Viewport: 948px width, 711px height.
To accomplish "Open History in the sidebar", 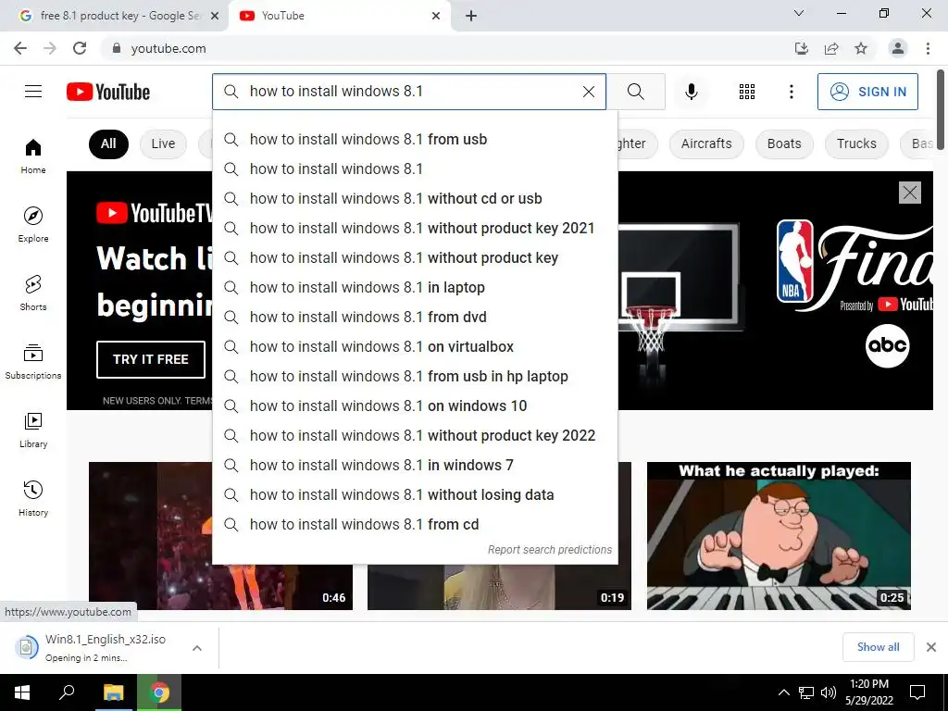I will (x=33, y=497).
